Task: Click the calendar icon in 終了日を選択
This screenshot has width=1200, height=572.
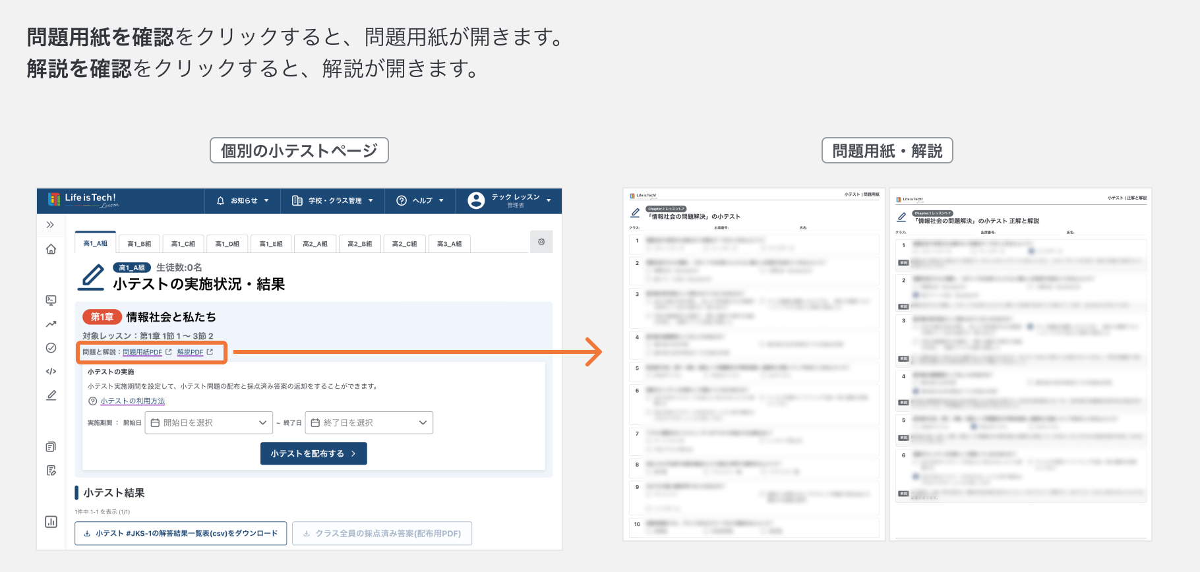Action: click(315, 423)
